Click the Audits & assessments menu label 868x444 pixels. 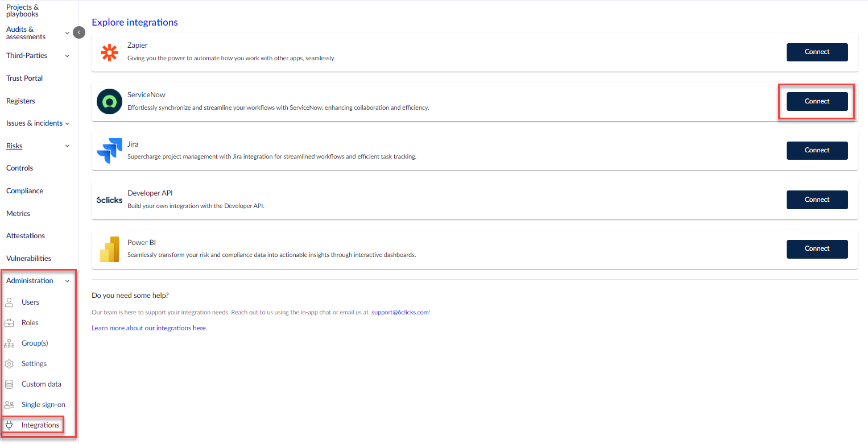(x=26, y=33)
